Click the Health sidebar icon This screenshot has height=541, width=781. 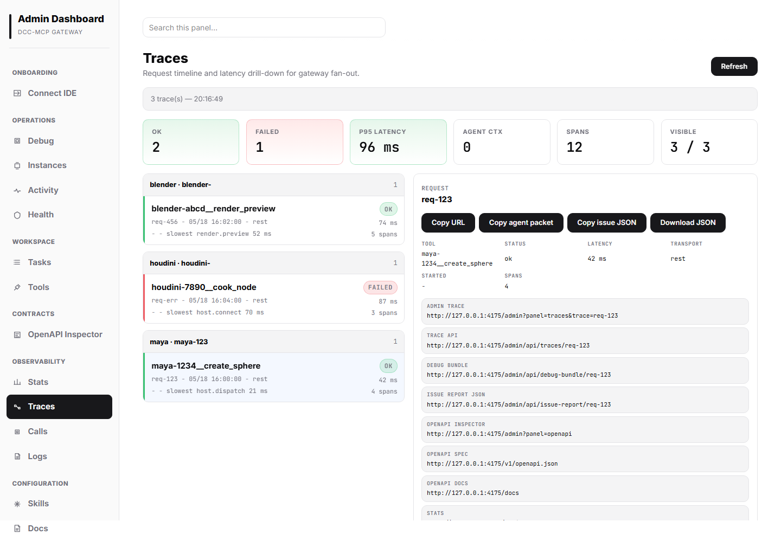click(x=17, y=215)
